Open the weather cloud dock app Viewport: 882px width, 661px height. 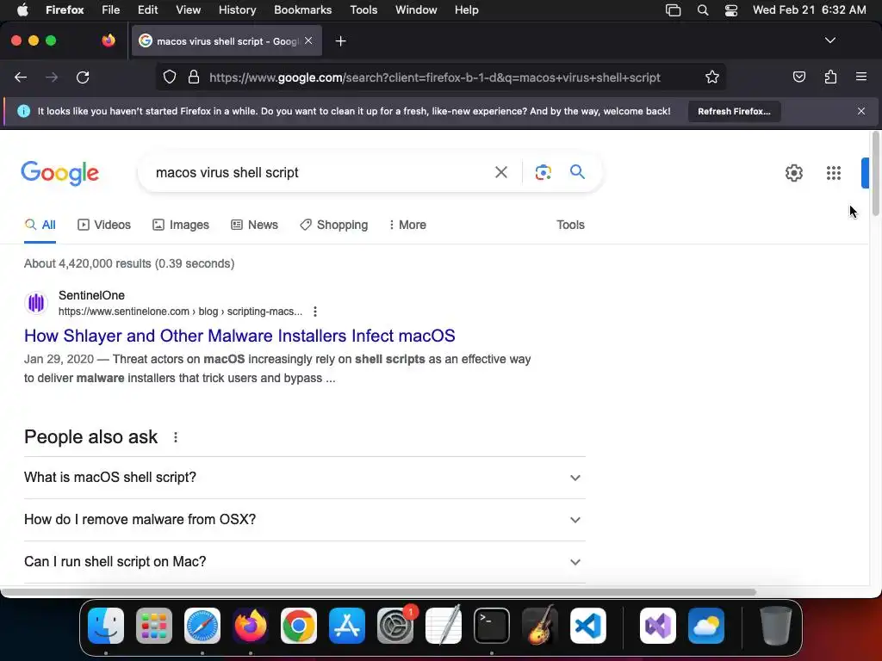click(x=706, y=626)
